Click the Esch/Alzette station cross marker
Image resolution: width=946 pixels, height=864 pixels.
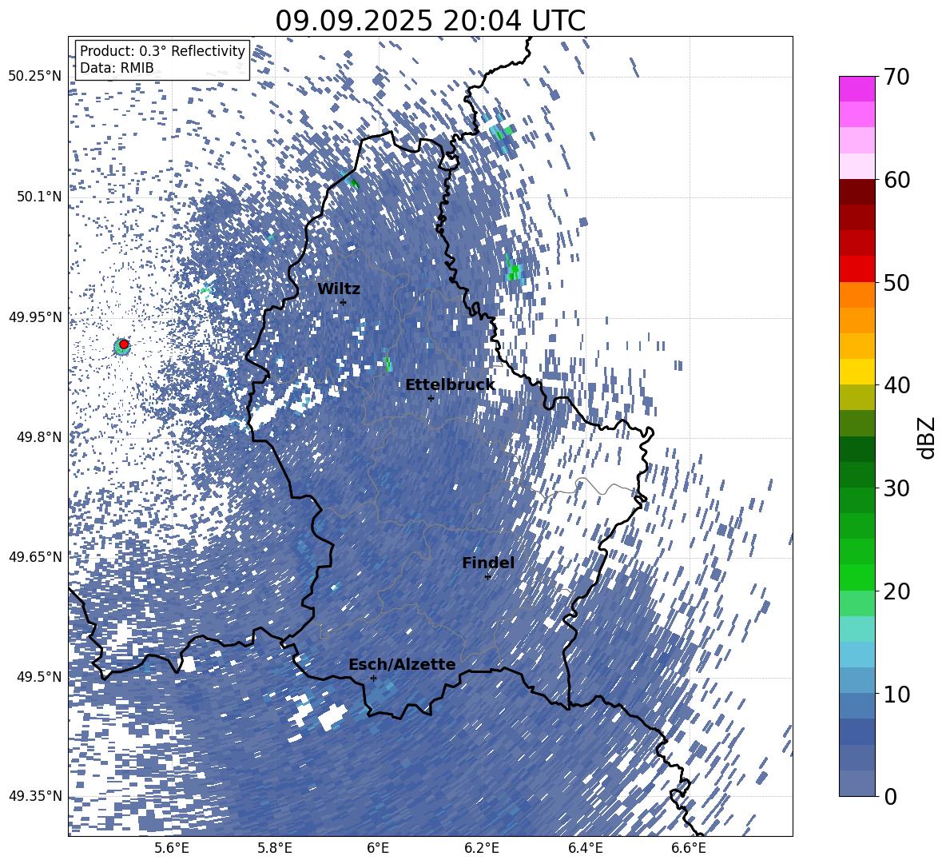click(x=373, y=678)
